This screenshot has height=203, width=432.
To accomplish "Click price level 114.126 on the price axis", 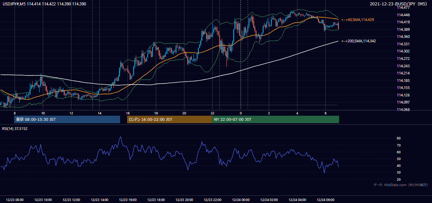I will [x=403, y=95].
